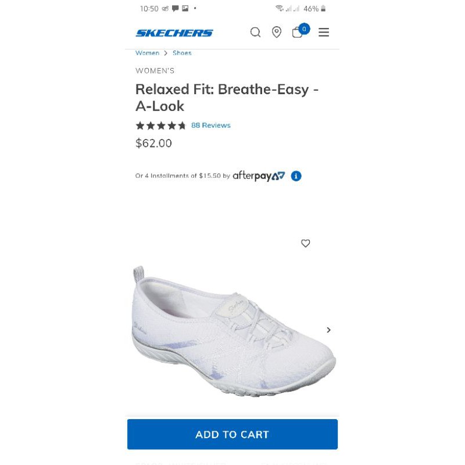465x465 pixels.
Task: Click the store locator pin icon
Action: (x=277, y=33)
